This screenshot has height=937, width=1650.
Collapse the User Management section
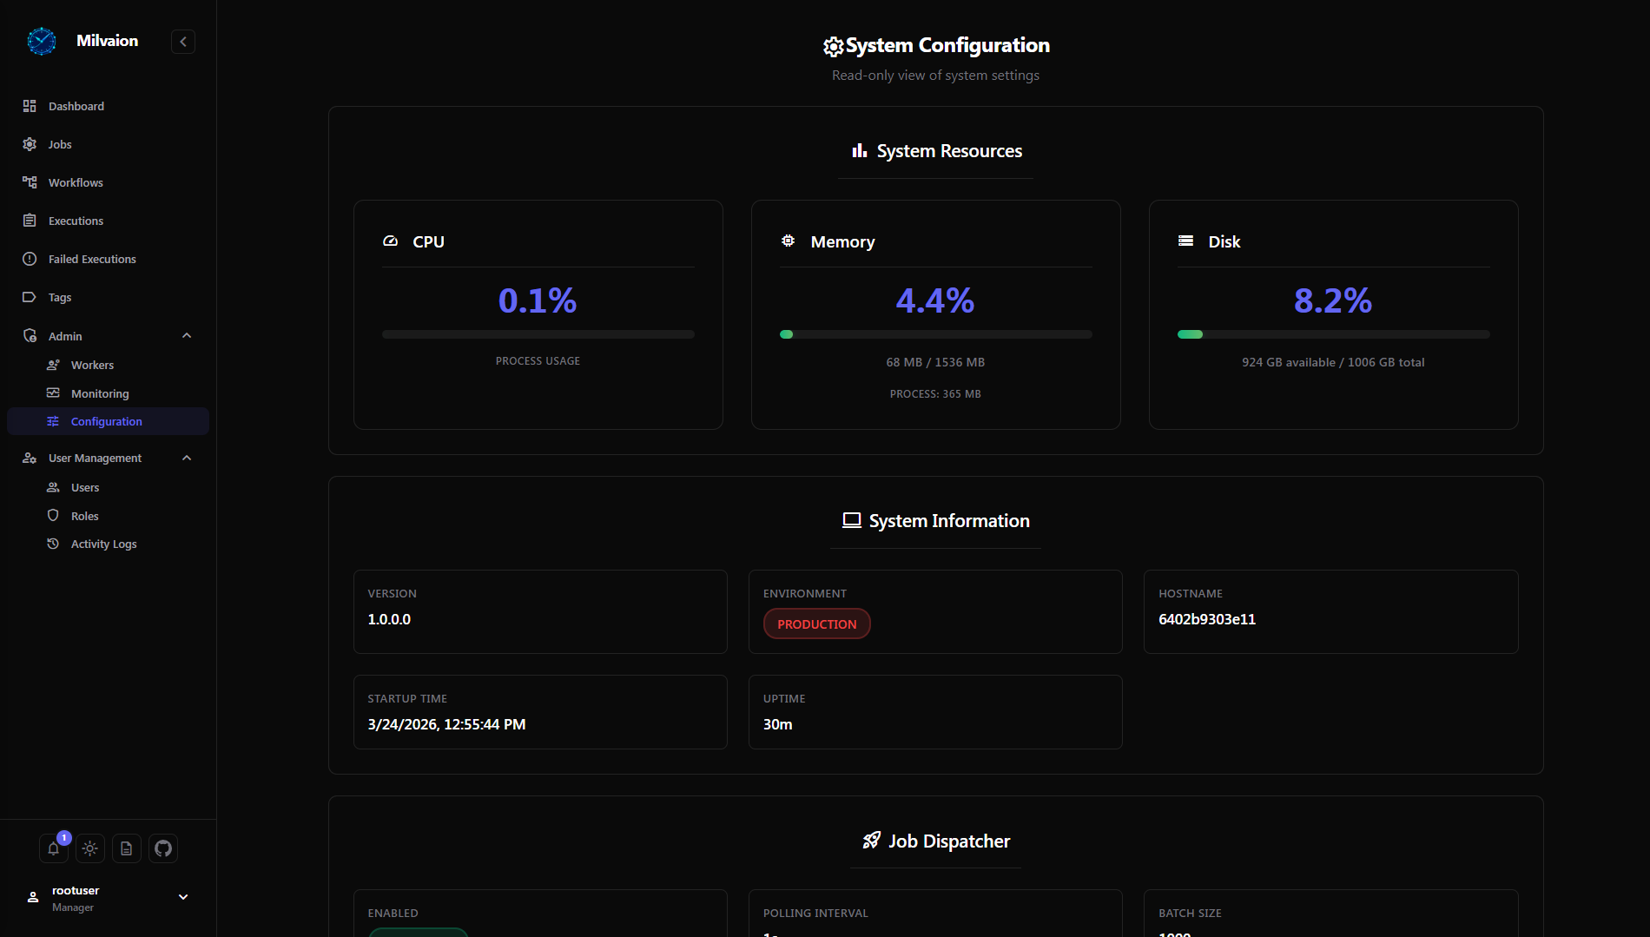coord(187,458)
